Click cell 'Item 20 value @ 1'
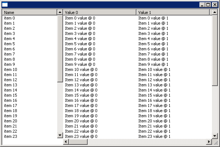This screenshot has height=147, width=220. (154, 121)
